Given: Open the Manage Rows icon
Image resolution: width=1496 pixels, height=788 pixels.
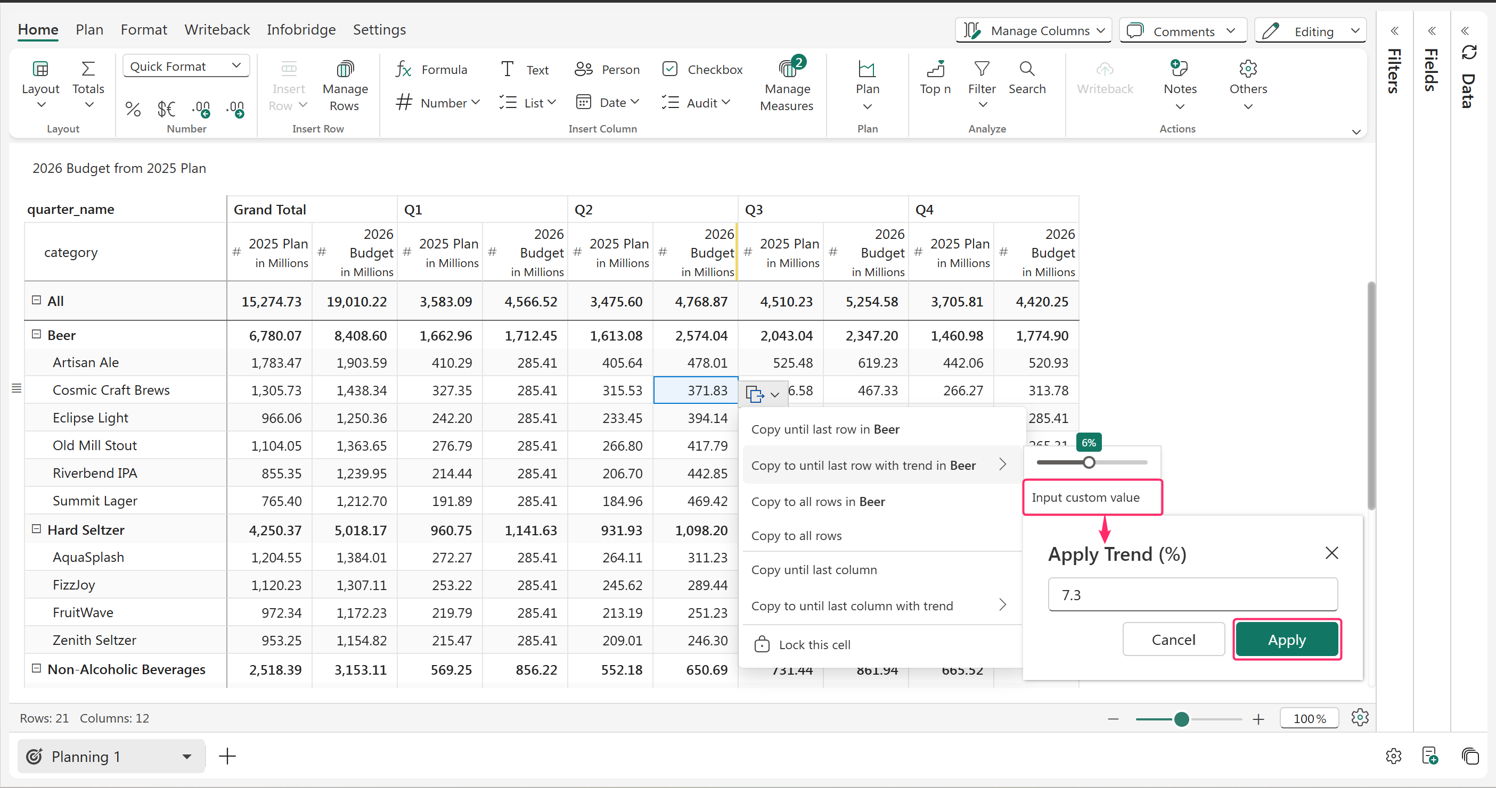Looking at the screenshot, I should 345,70.
